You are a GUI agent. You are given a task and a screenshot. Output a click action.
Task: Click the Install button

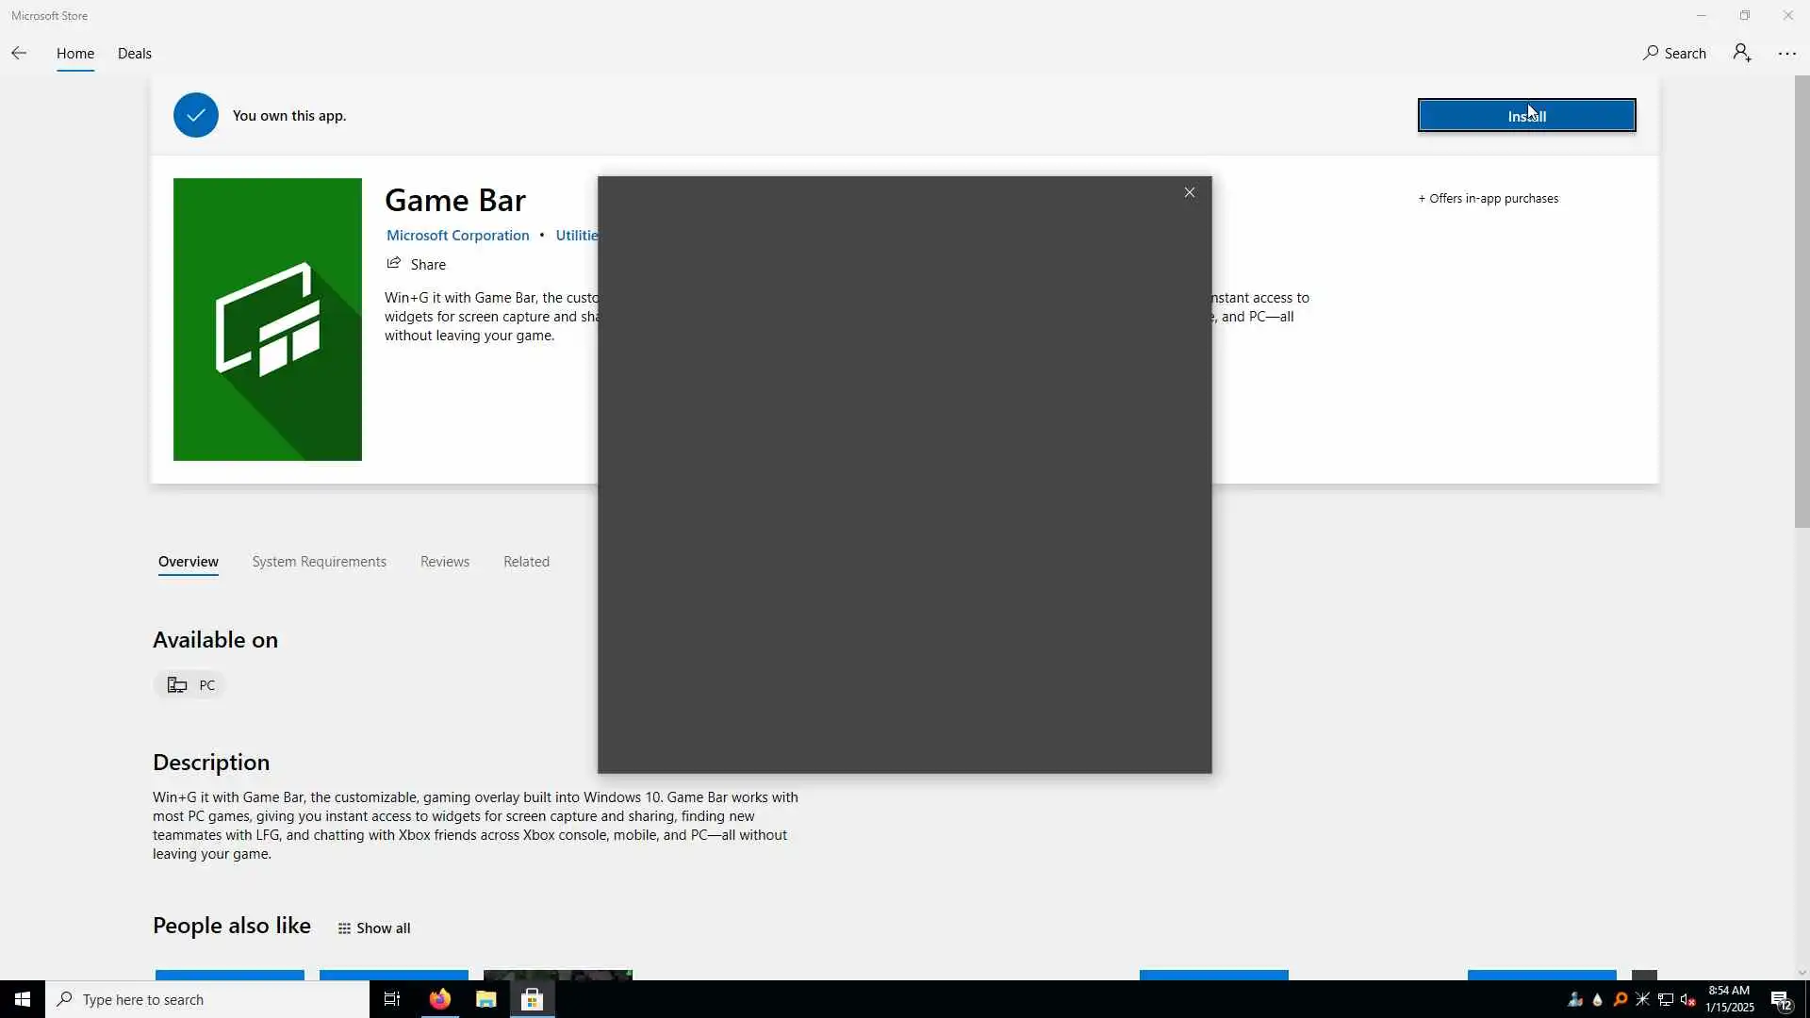click(x=1525, y=116)
